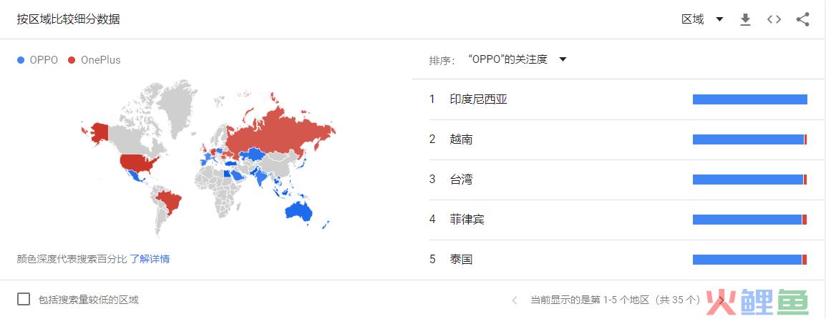Open the 了解详情 link
Image resolution: width=826 pixels, height=319 pixels.
[150, 259]
